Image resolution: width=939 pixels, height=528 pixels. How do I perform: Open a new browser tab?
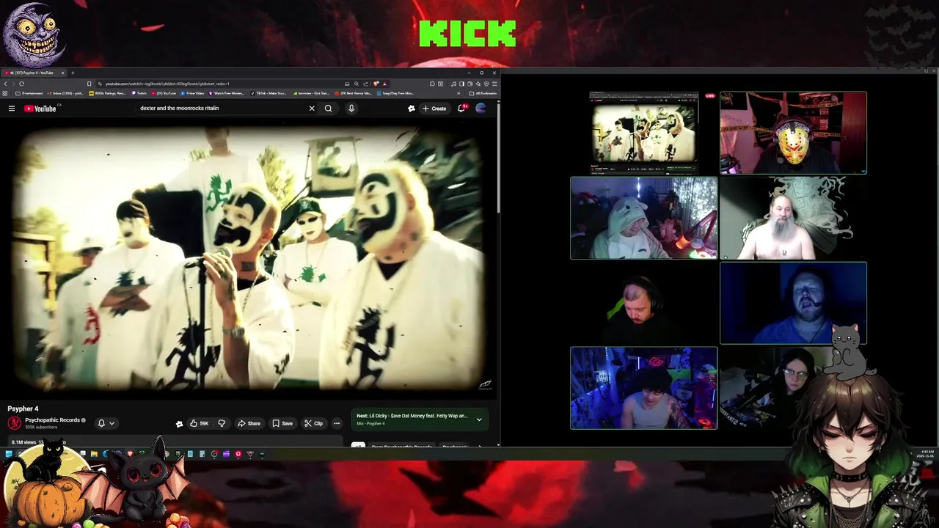73,73
